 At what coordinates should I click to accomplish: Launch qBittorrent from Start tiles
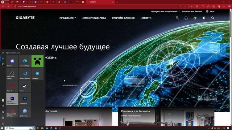click(x=25, y=112)
